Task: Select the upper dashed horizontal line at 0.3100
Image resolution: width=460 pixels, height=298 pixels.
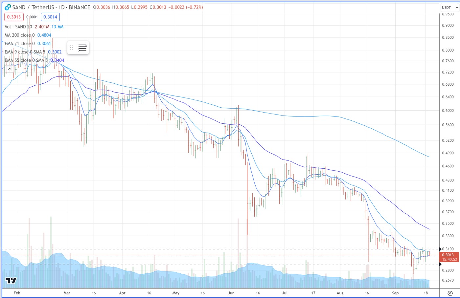Action: coord(220,249)
